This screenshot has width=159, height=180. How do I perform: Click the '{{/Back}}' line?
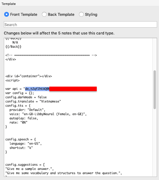tap(13, 47)
